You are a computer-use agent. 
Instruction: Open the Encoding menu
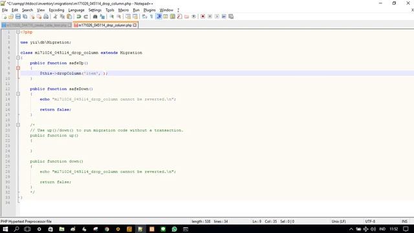point(56,10)
